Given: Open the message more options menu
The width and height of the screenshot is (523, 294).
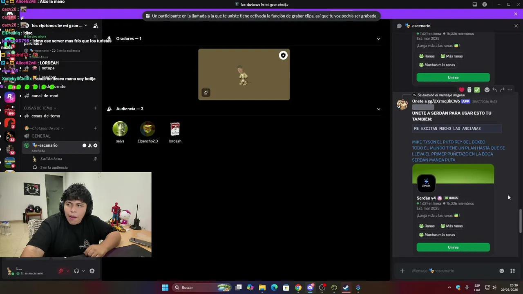Looking at the screenshot, I should click(x=510, y=90).
